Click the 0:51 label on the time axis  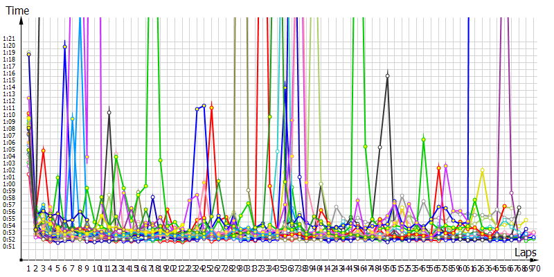(x=8, y=246)
